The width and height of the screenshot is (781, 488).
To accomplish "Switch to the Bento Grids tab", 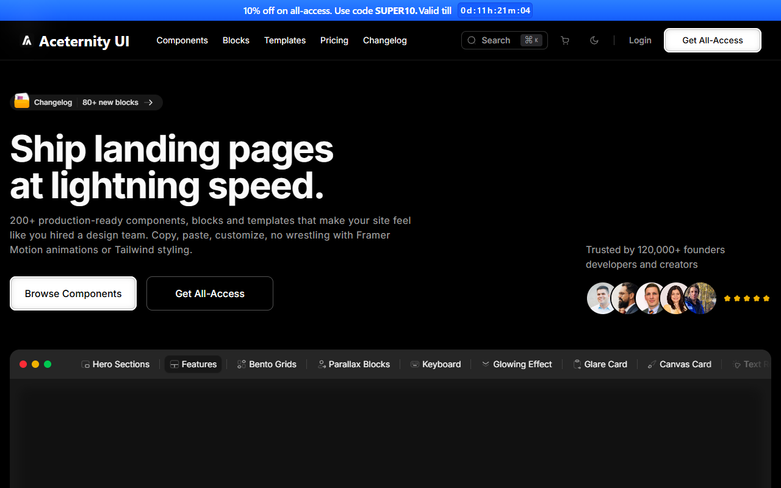I will click(x=267, y=364).
